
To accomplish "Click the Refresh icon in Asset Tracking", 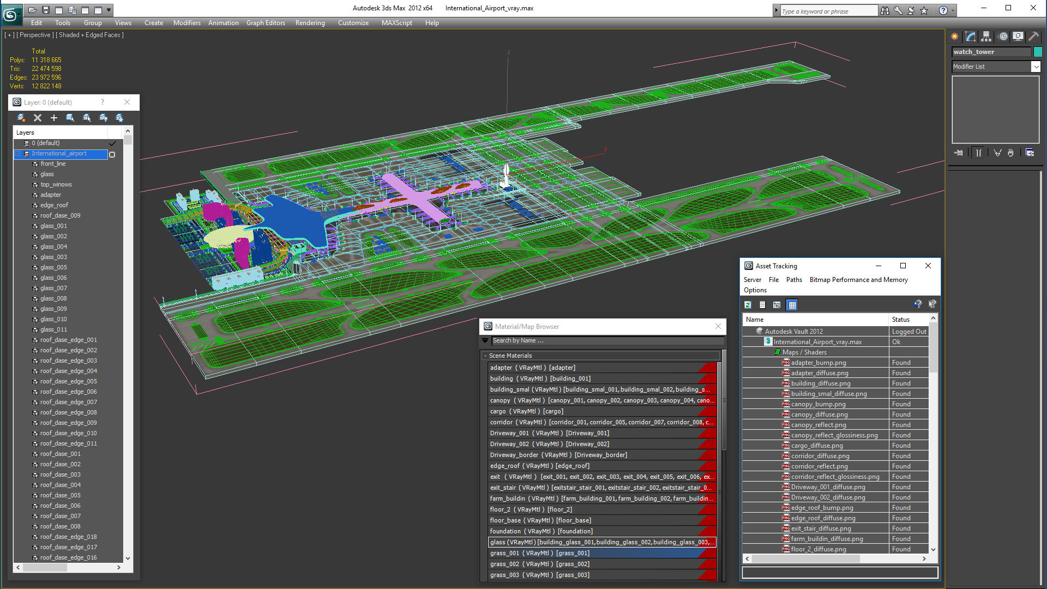I will pos(748,305).
